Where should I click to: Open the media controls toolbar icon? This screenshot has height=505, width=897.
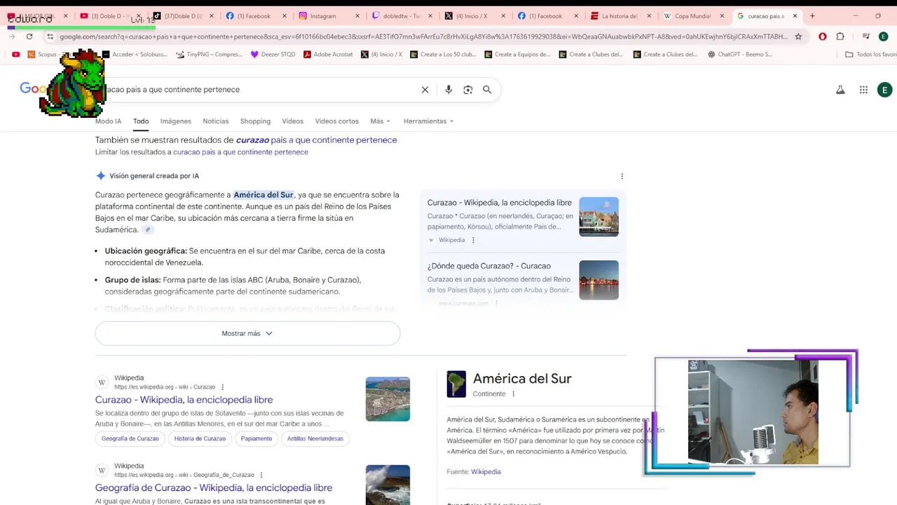click(866, 36)
